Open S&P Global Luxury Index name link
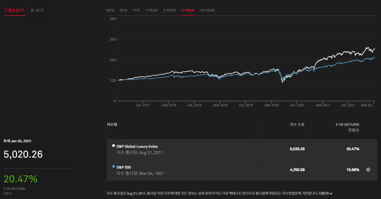This screenshot has width=381, height=199. click(x=137, y=146)
